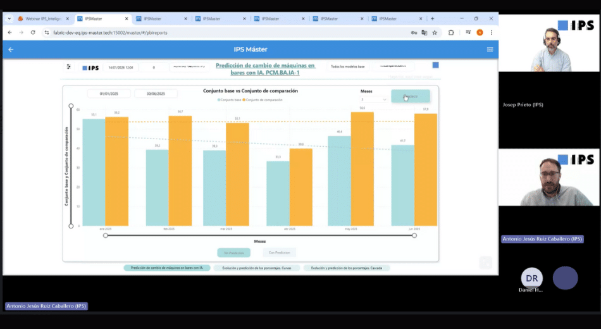Click the back arrow in IPS Máster header
This screenshot has height=329, width=601.
[x=11, y=49]
